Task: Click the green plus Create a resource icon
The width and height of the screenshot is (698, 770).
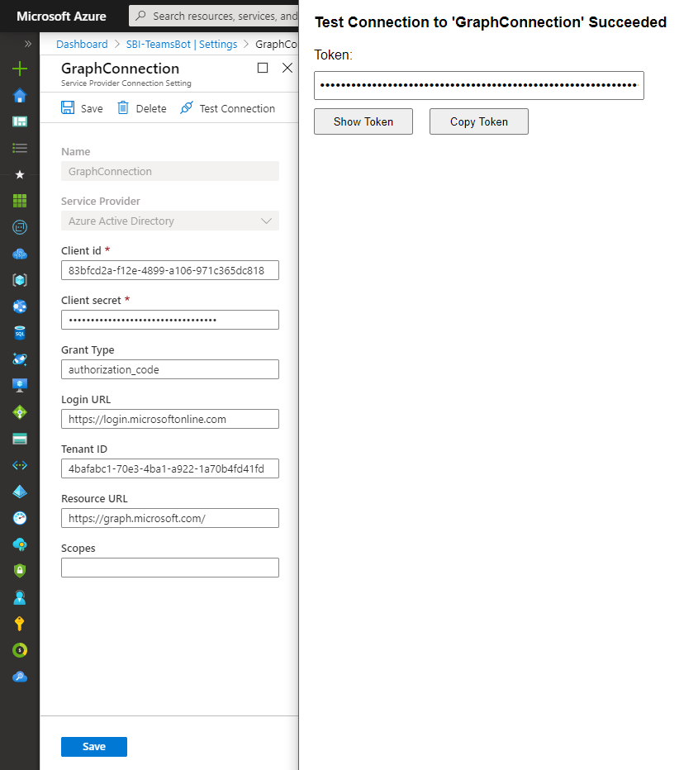Action: [20, 69]
